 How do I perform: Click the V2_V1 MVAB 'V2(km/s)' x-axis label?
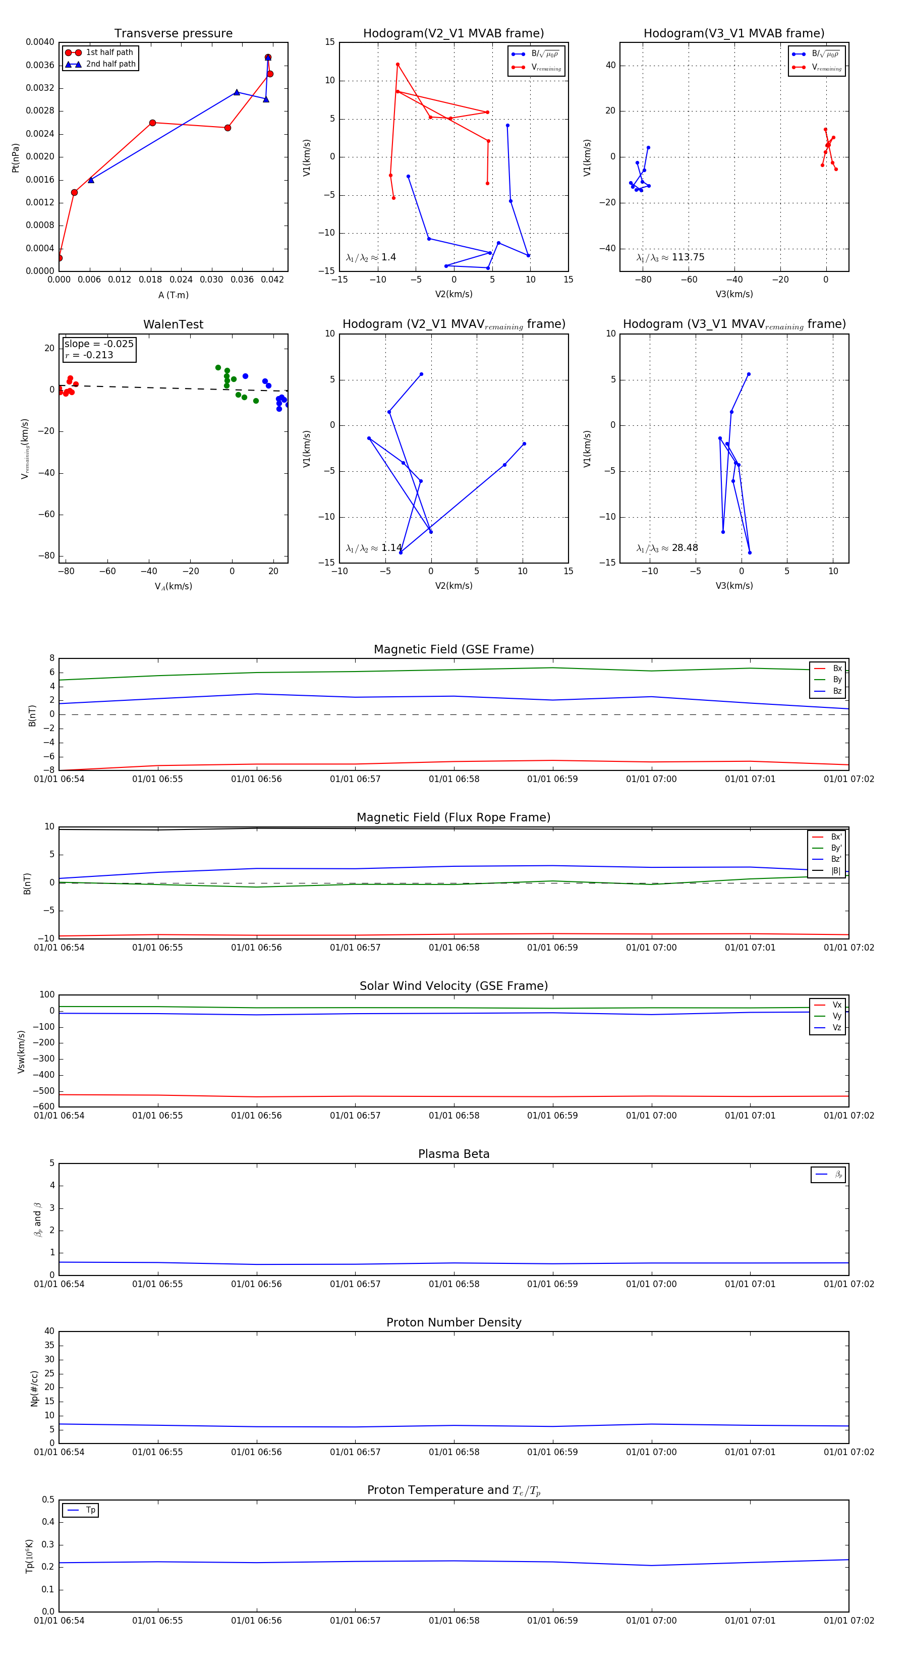453,295
